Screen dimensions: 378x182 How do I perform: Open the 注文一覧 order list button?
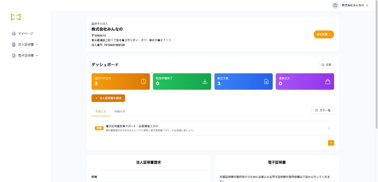323,111
